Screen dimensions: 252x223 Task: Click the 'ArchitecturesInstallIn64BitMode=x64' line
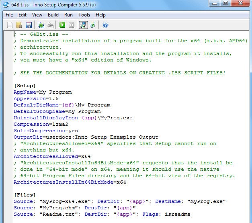[70, 182]
